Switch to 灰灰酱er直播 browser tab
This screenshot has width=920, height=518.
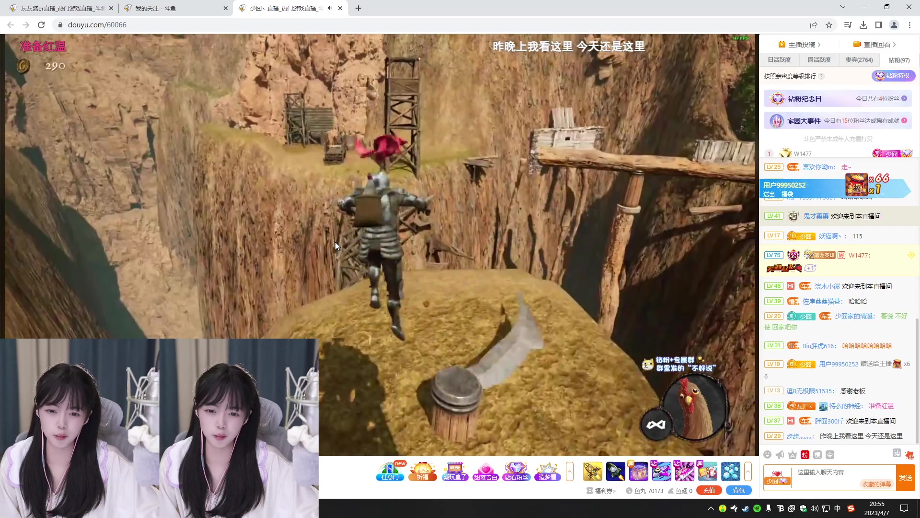pyautogui.click(x=61, y=8)
